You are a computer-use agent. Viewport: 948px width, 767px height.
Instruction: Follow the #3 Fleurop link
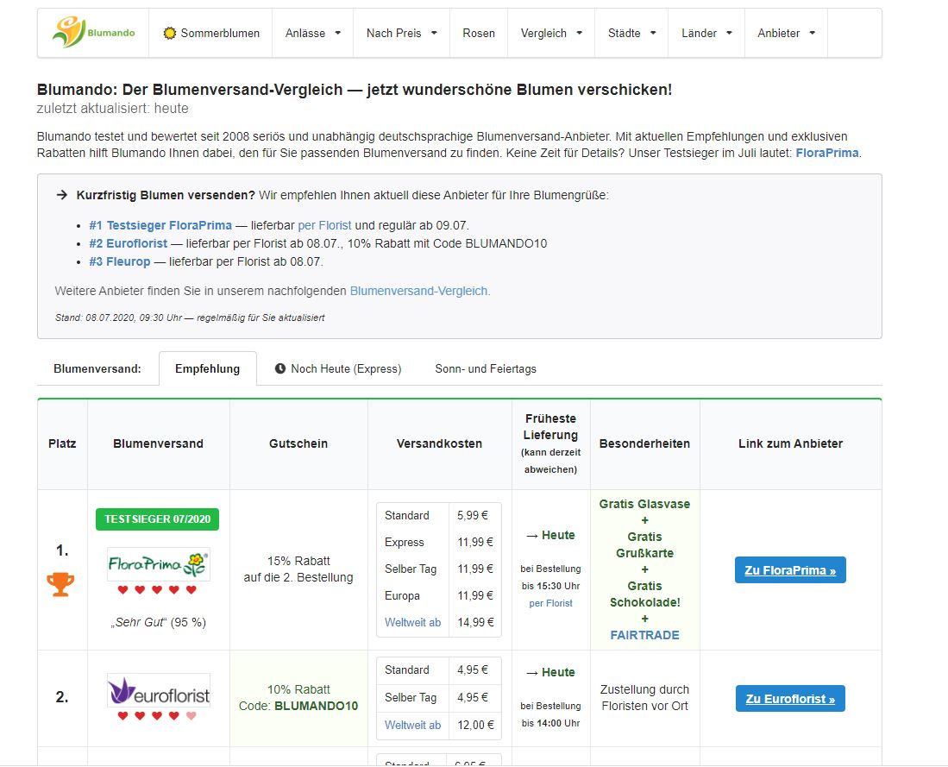120,261
